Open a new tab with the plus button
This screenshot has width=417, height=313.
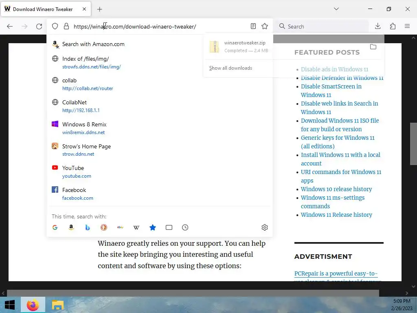pyautogui.click(x=100, y=9)
